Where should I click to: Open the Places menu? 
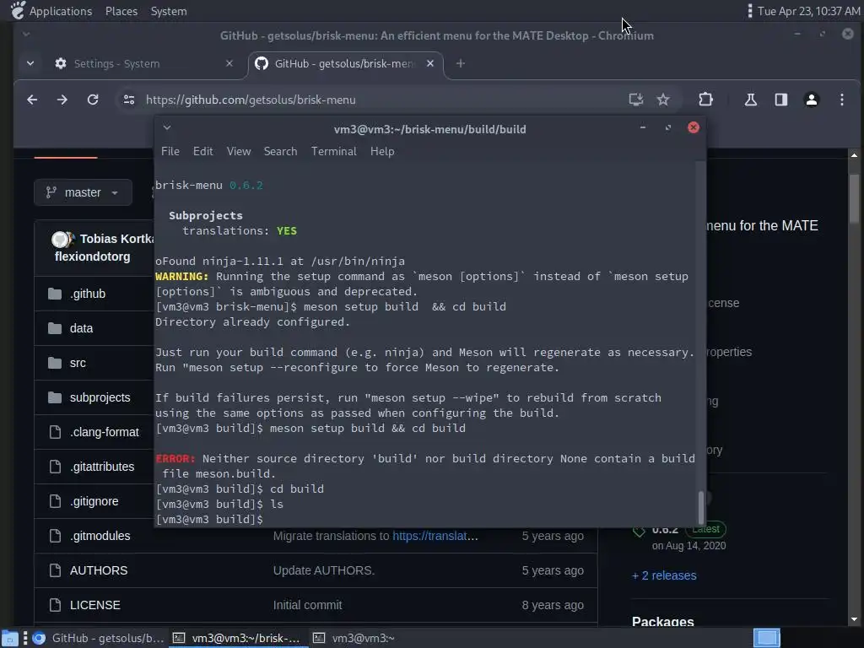(121, 11)
